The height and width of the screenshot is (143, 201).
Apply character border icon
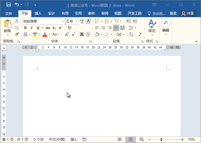point(88,21)
